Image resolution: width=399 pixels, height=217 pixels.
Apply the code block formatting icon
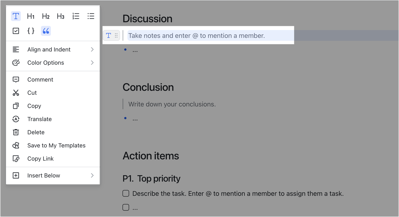31,31
